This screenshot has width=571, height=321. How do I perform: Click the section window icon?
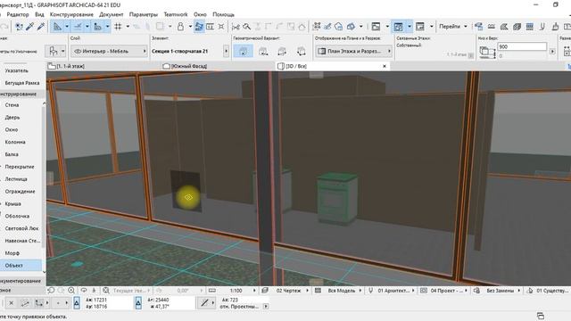point(420,27)
